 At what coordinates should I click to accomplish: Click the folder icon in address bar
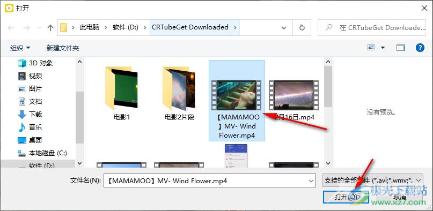click(63, 27)
